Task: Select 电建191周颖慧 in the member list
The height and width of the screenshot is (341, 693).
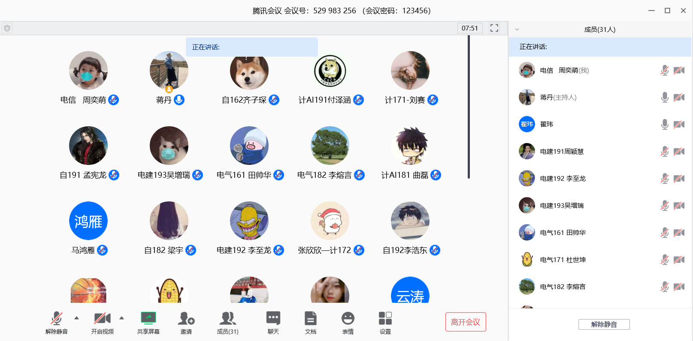Action: 562,152
